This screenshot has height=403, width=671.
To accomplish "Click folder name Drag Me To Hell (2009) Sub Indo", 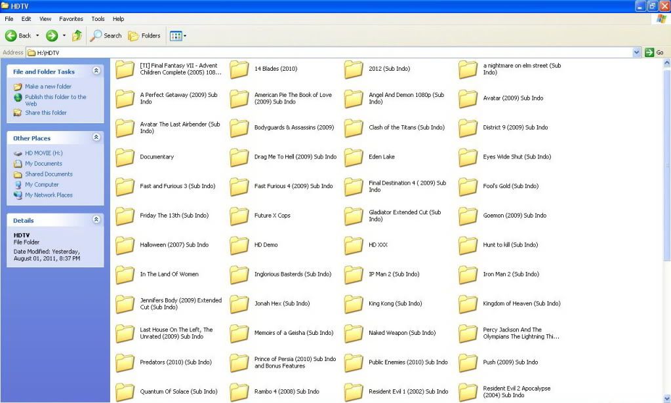I will pyautogui.click(x=295, y=157).
